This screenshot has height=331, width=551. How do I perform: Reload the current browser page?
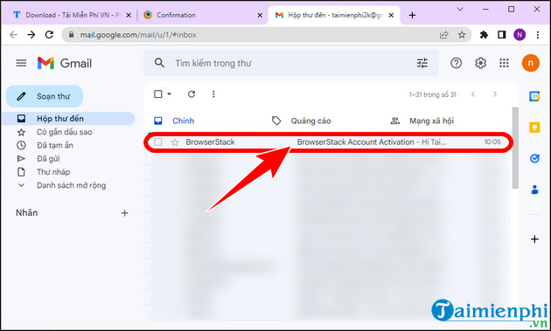coord(49,35)
